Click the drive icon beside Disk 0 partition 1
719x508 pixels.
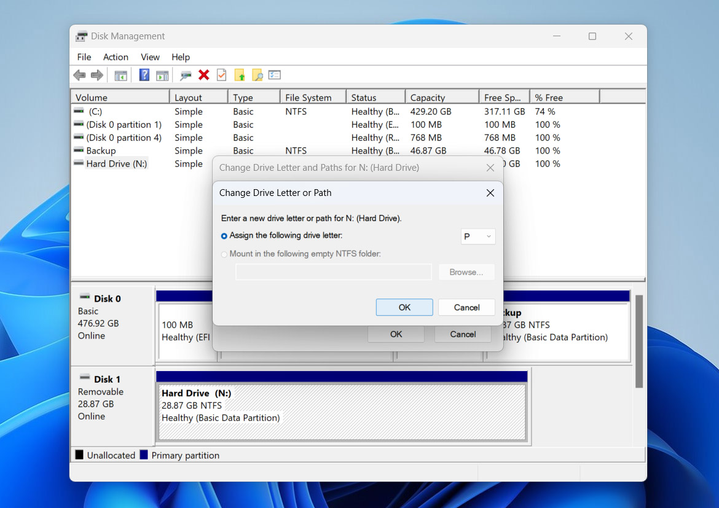79,124
